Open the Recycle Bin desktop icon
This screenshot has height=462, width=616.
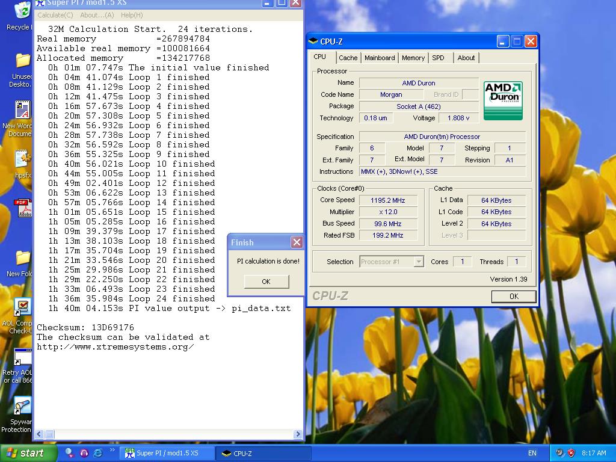[x=22, y=10]
